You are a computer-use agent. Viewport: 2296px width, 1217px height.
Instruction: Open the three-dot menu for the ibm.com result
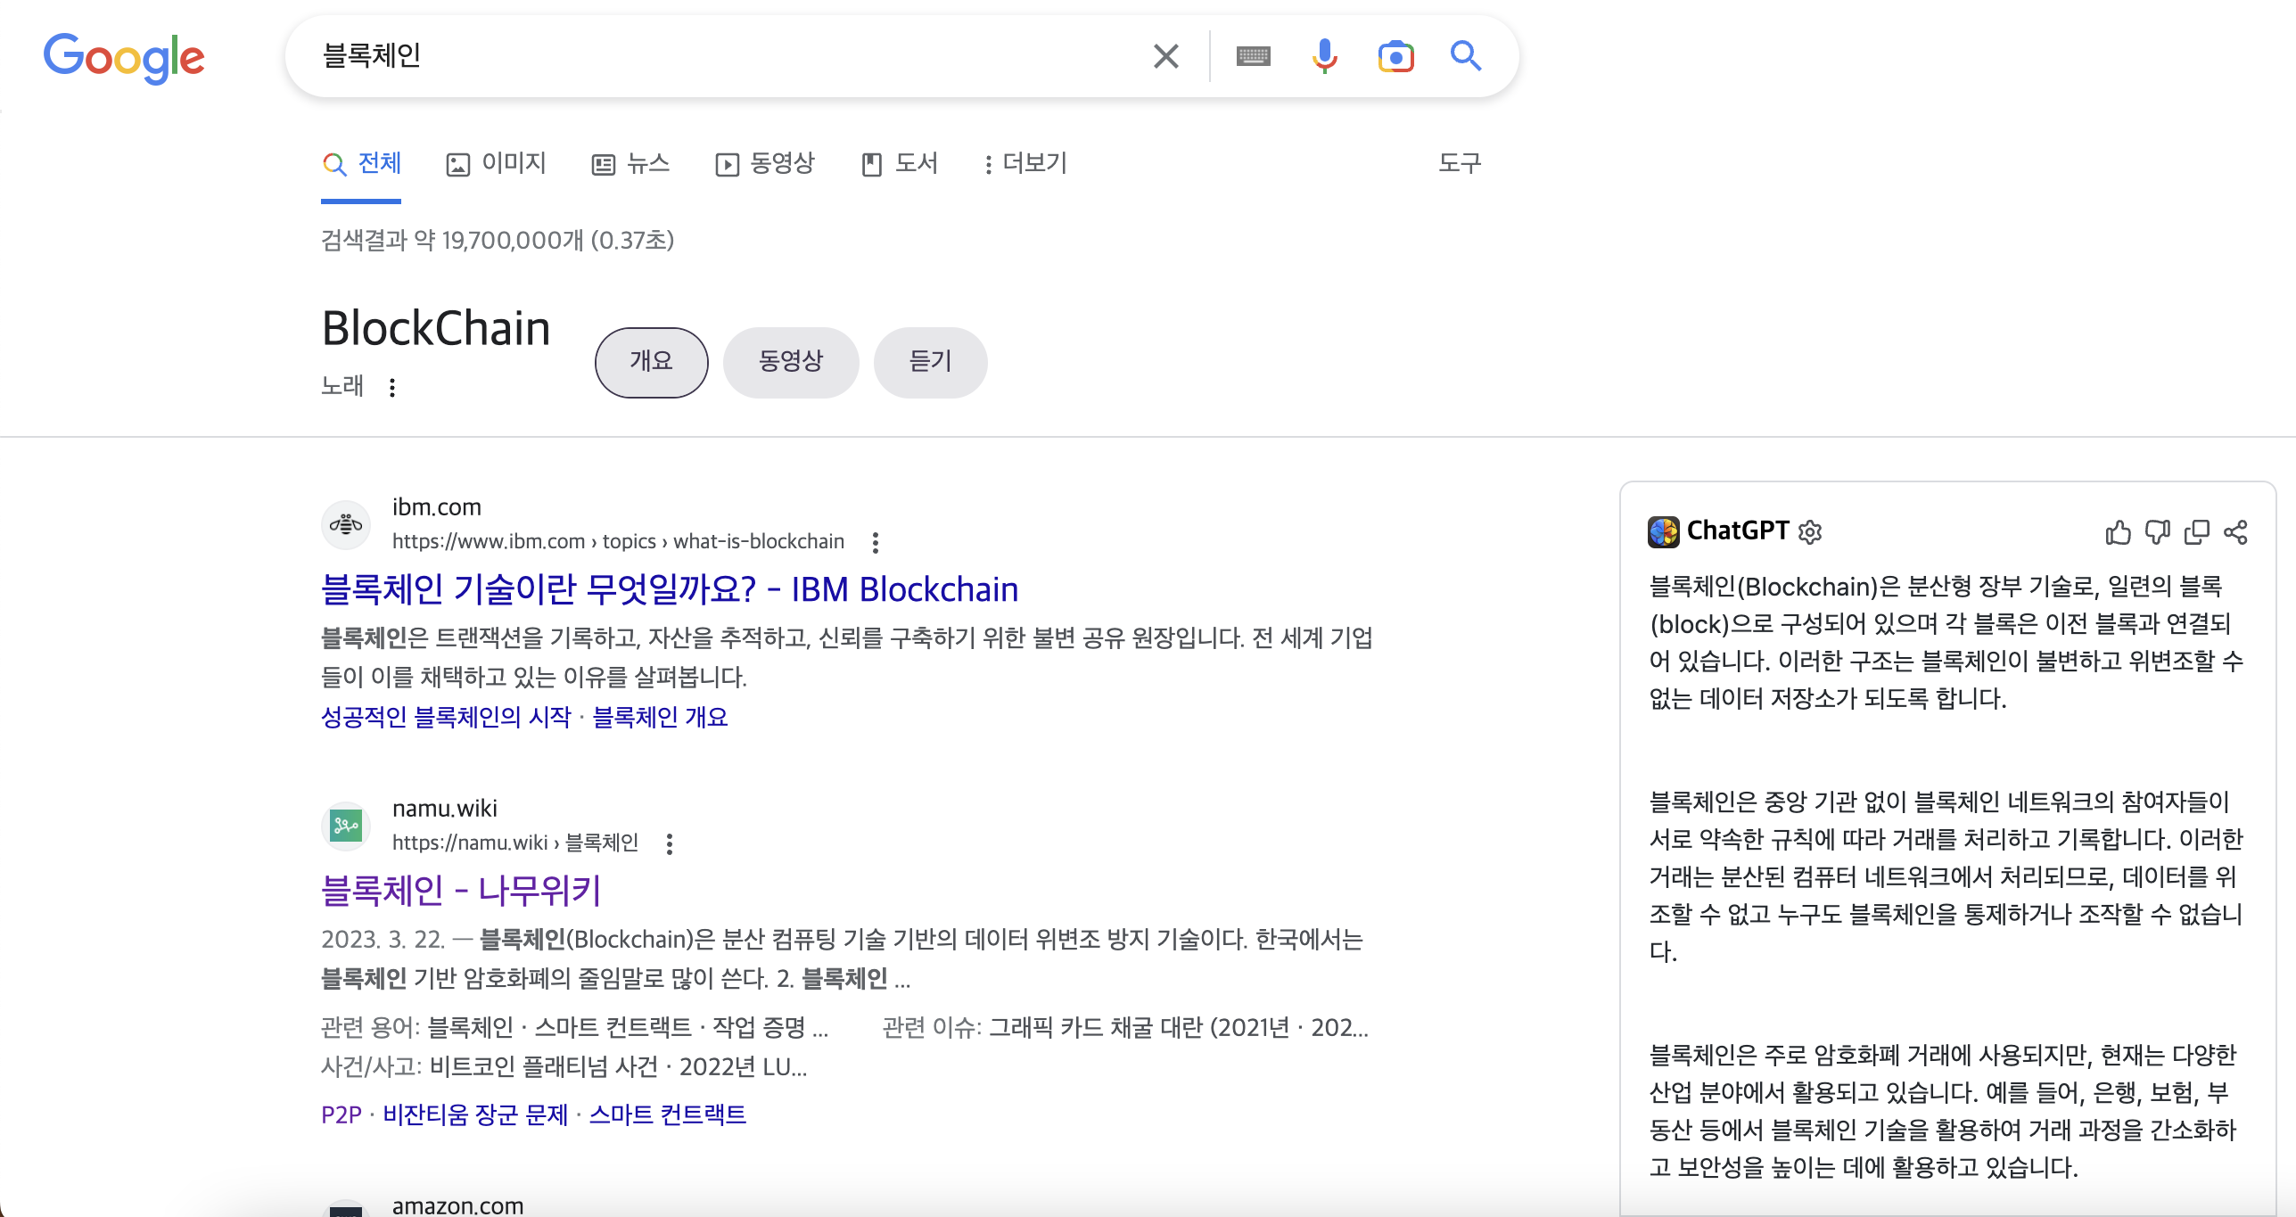(875, 541)
